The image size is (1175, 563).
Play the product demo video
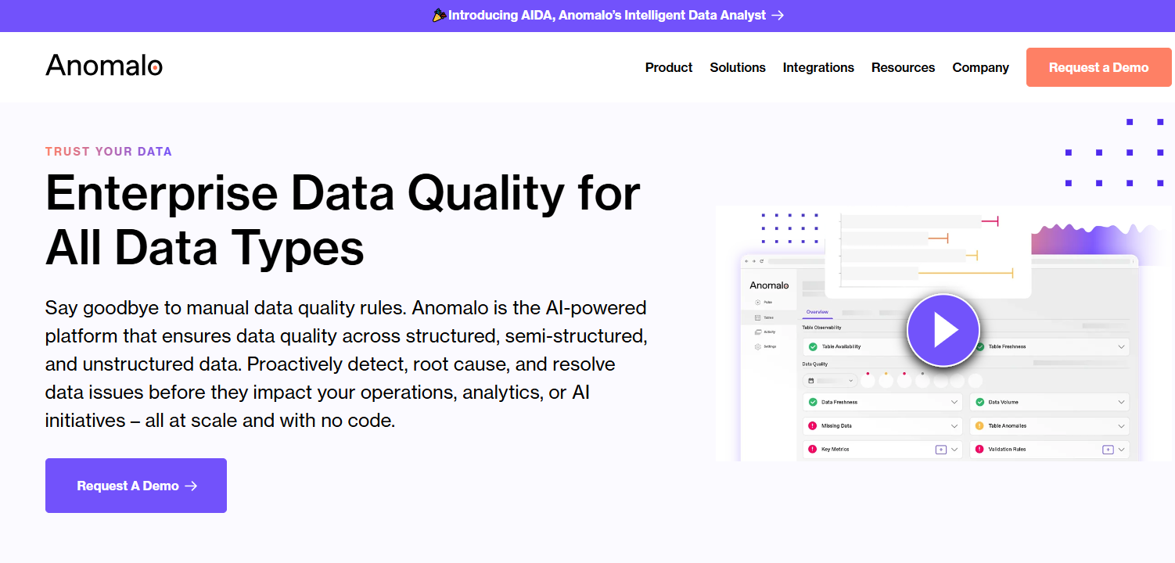point(943,331)
